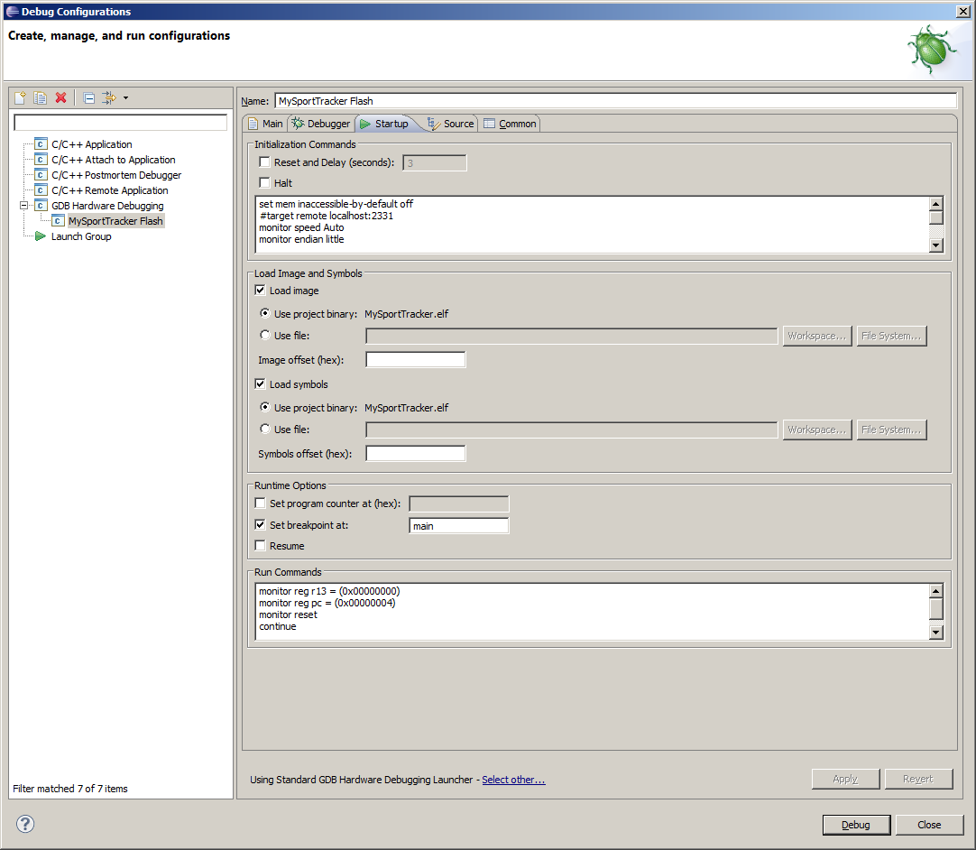Click the Debug button

(x=857, y=825)
